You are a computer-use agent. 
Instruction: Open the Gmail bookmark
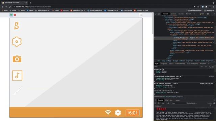coord(55,10)
